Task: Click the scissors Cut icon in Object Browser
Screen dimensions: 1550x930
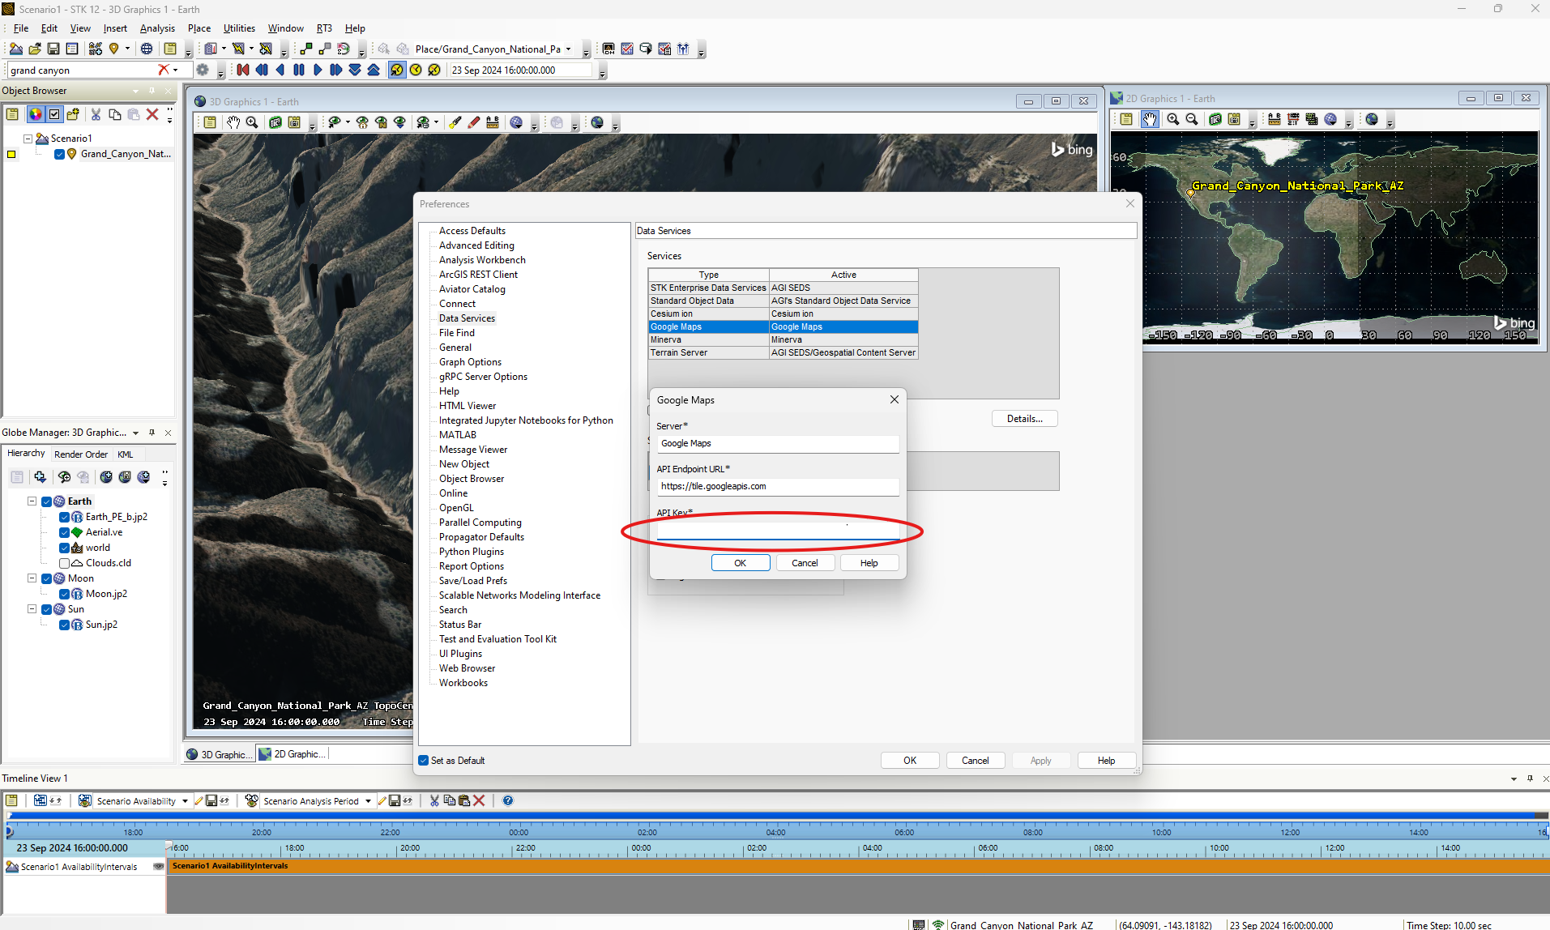Action: tap(96, 114)
